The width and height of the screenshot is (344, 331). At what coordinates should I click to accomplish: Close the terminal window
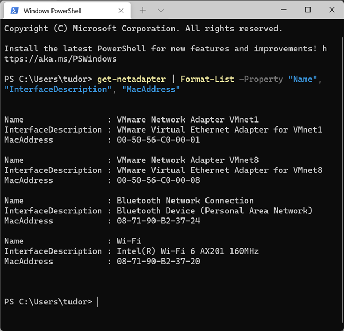click(332, 10)
